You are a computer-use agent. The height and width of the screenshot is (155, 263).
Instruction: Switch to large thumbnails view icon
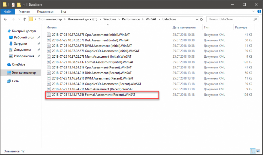pos(258,151)
